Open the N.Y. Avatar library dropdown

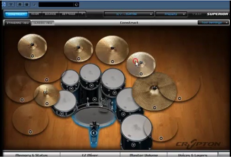point(129,14)
